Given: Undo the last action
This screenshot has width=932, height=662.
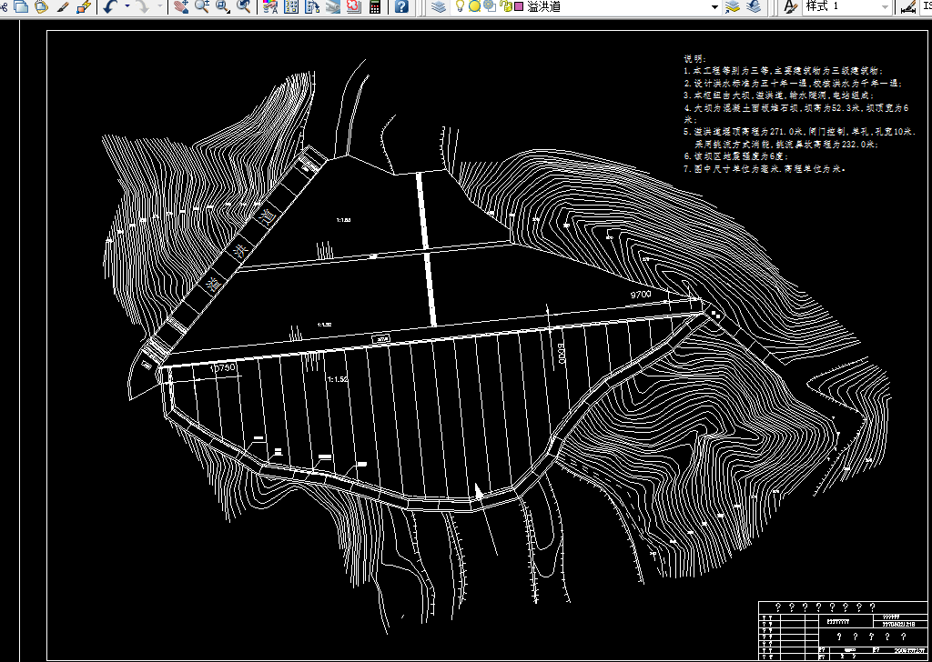Looking at the screenshot, I should [x=110, y=6].
